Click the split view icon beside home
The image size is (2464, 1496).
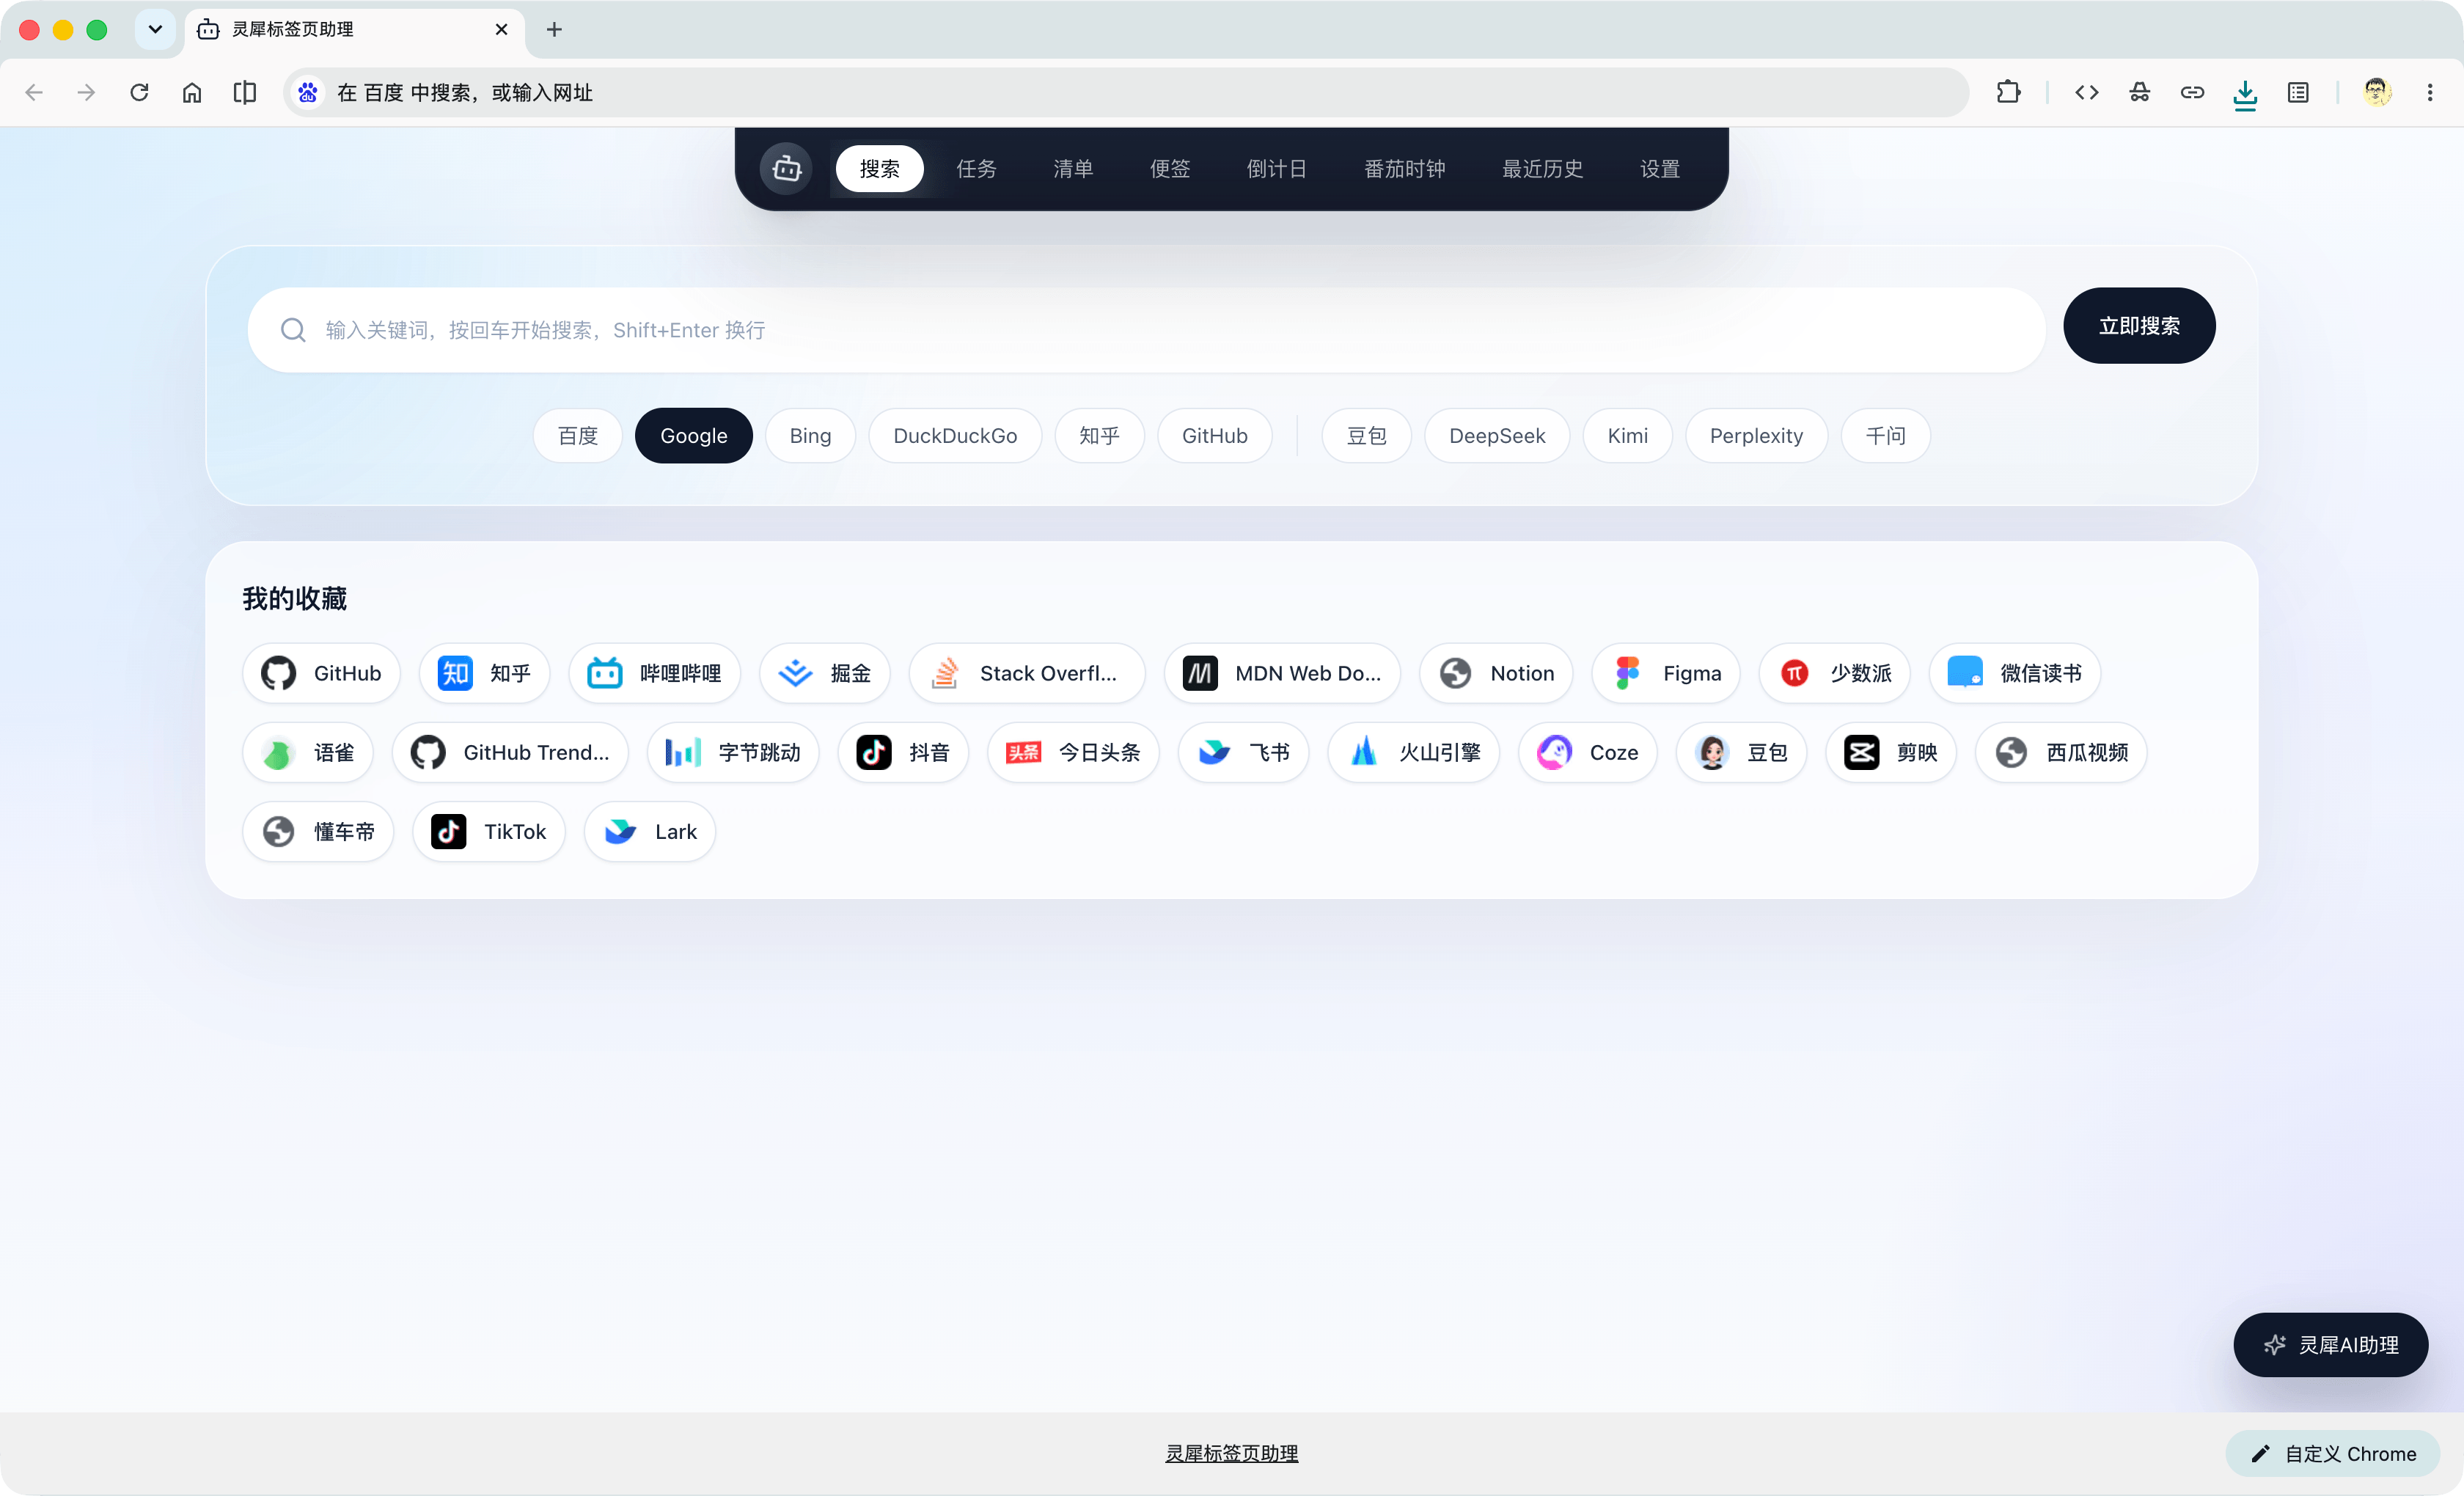[245, 92]
